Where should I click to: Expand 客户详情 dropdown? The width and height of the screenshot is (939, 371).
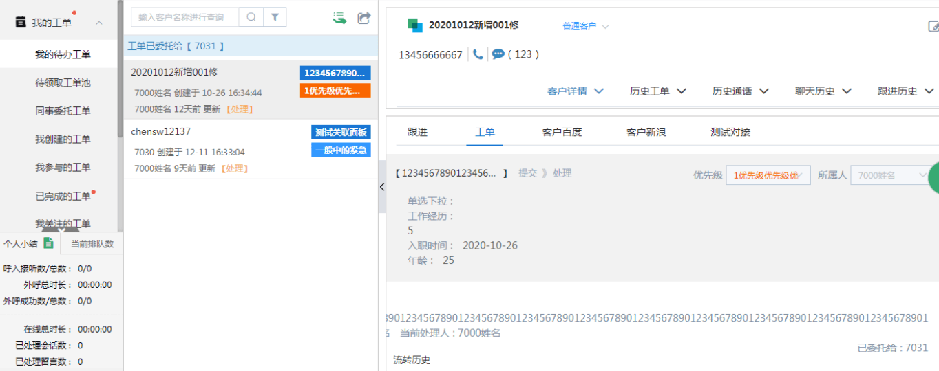click(x=575, y=91)
